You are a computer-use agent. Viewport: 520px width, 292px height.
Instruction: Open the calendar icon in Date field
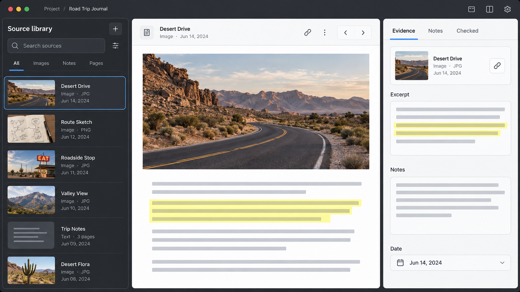click(x=400, y=263)
